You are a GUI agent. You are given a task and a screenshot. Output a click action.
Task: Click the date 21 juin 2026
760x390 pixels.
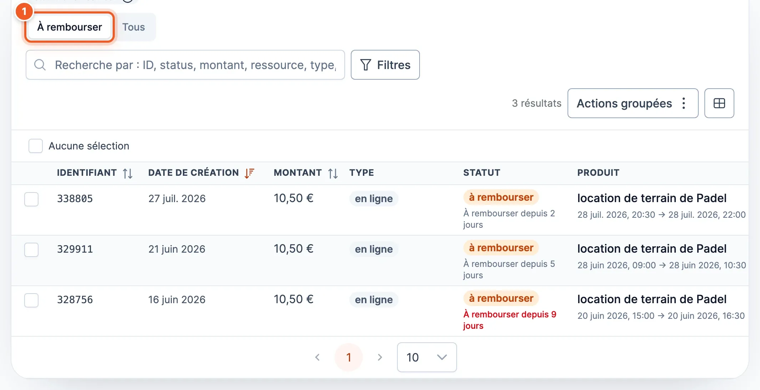pos(177,249)
